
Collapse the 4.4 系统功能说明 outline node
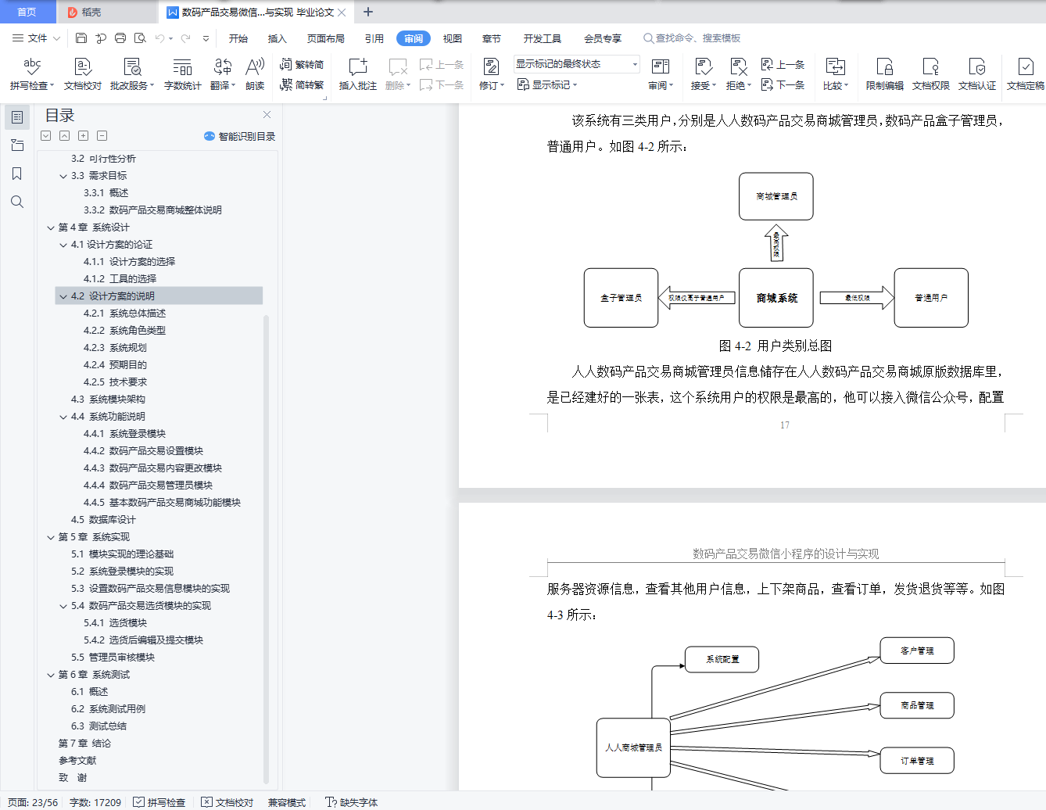63,417
